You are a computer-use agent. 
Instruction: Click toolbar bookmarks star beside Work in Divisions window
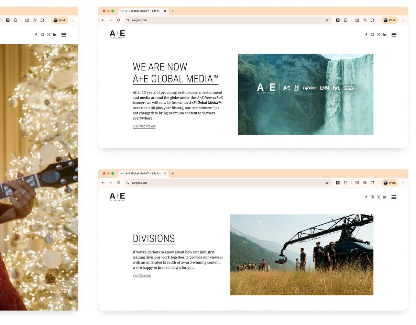click(x=365, y=183)
